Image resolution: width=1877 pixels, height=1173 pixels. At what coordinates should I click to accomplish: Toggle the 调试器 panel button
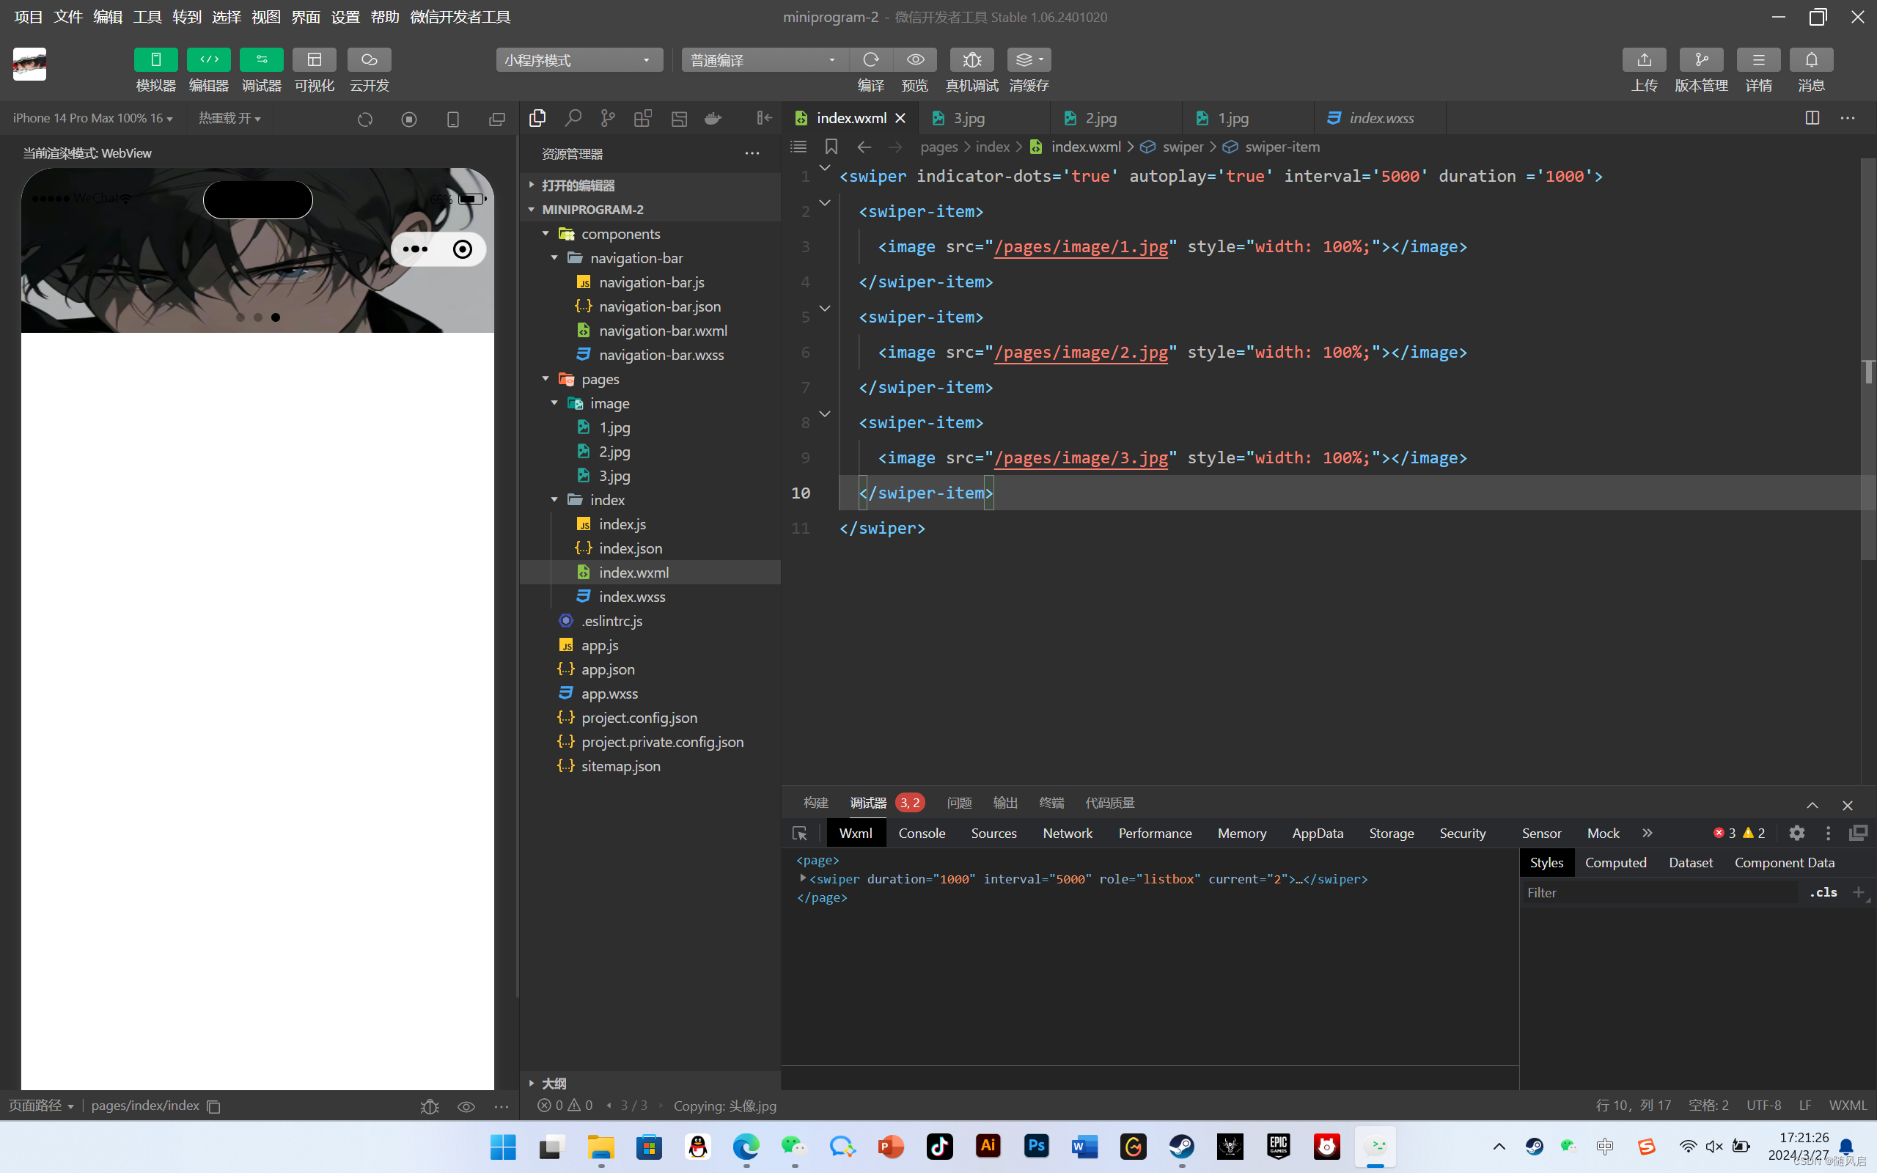(x=261, y=59)
